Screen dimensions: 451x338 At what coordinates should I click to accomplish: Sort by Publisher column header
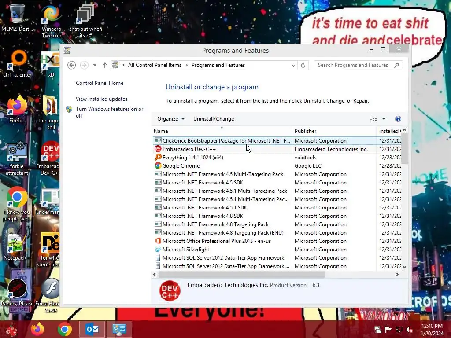(334, 131)
